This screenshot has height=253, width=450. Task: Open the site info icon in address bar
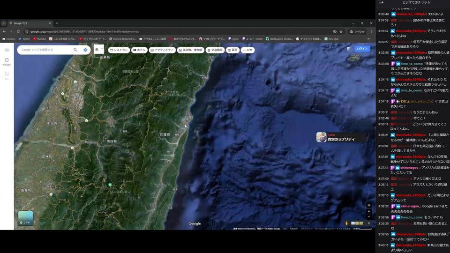pos(26,31)
